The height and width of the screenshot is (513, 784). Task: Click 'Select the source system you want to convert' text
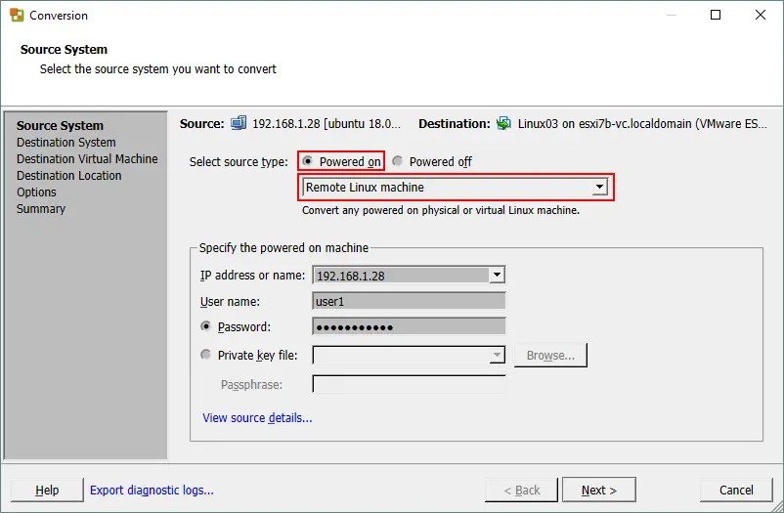(158, 69)
